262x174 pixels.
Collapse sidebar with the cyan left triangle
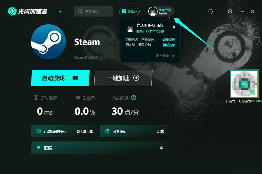pyautogui.click(x=61, y=11)
